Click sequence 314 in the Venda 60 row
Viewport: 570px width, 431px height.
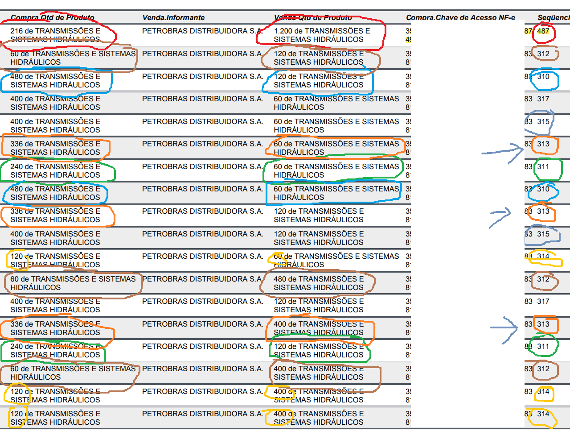[x=543, y=256]
